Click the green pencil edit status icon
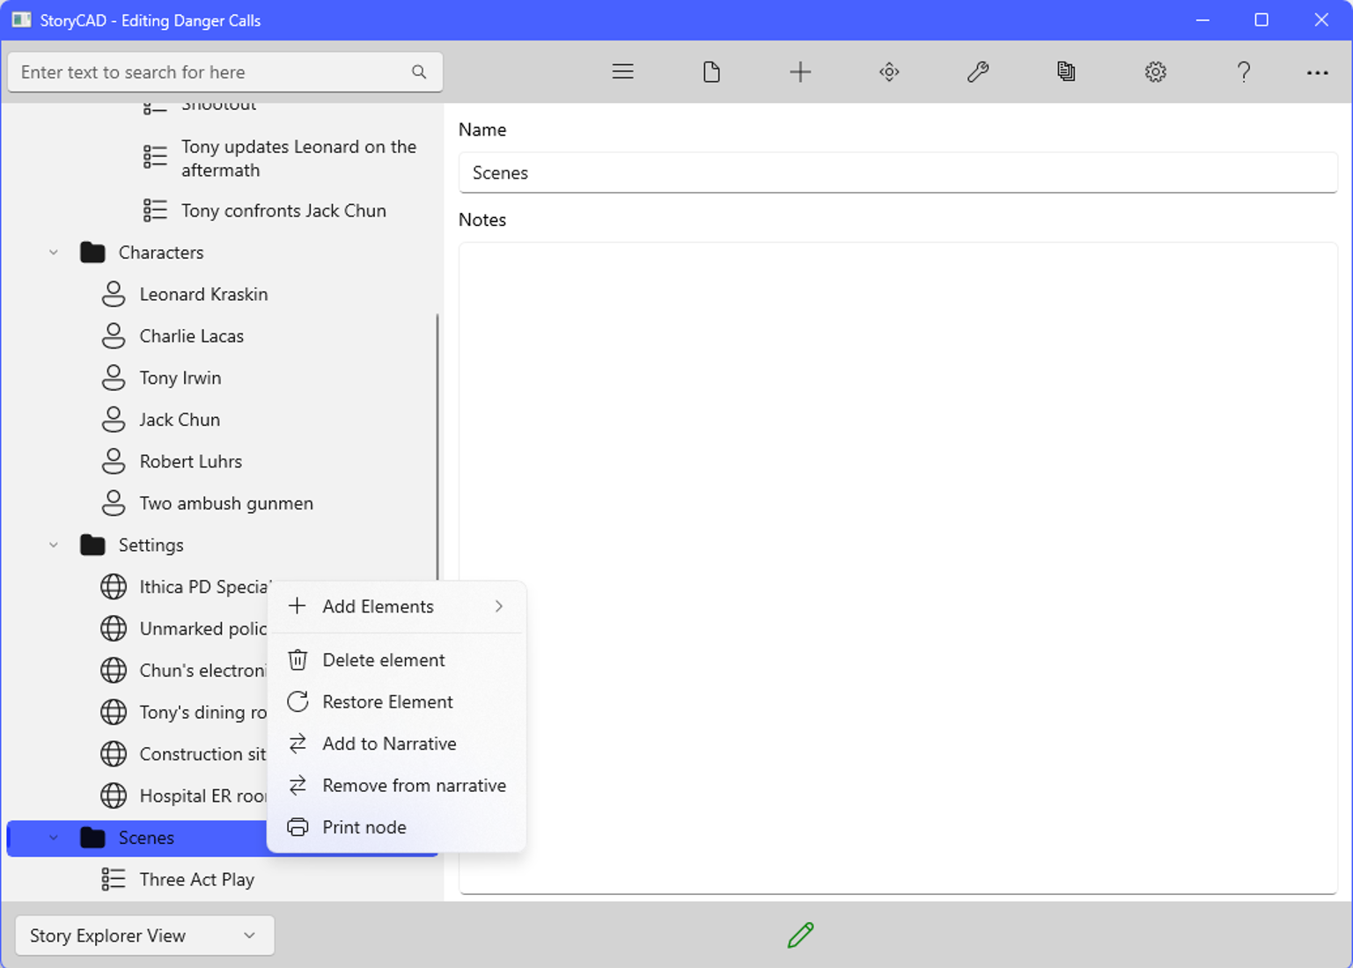Screen dimensions: 1353x968 pos(800,935)
